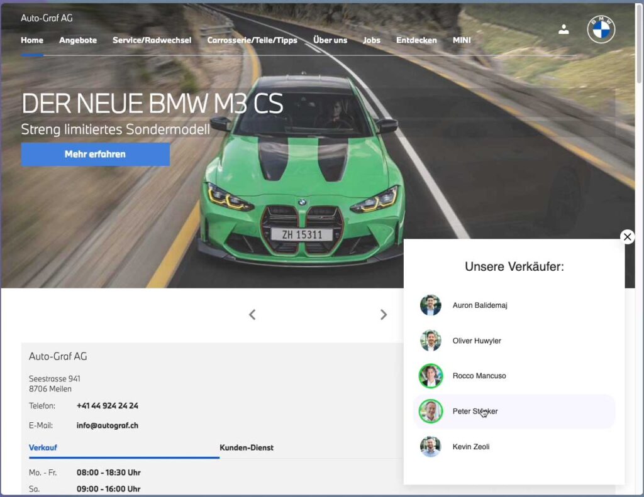Viewport: 644px width, 497px height.
Task: Select seller name Kevin Zeoli
Action: click(470, 447)
